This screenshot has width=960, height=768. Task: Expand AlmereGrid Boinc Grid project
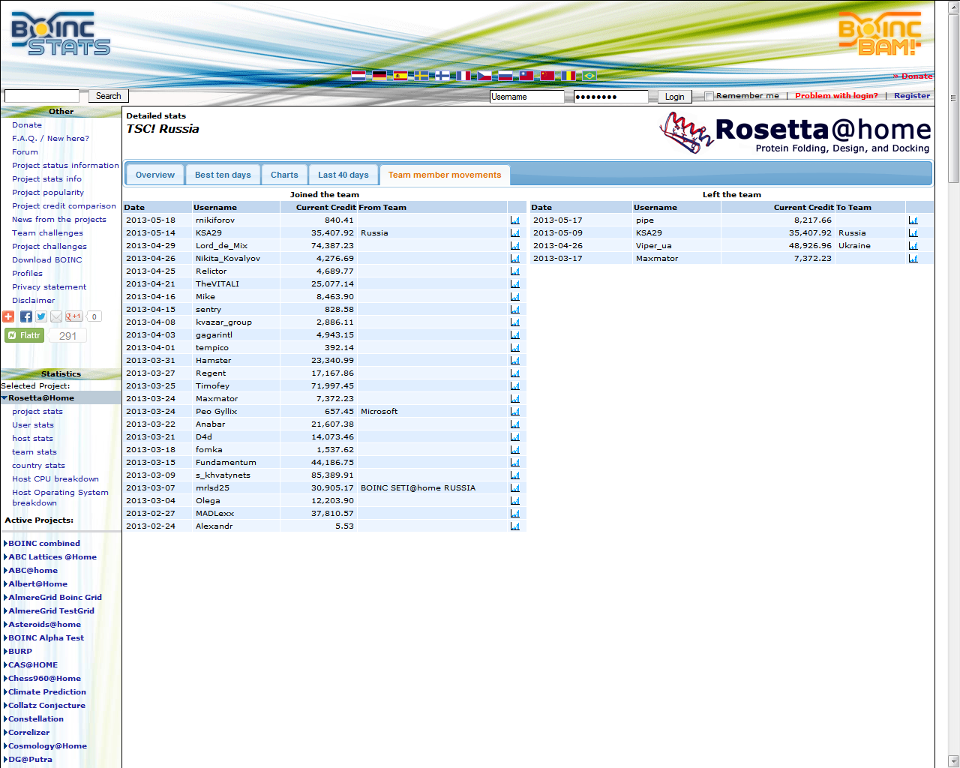(5, 598)
